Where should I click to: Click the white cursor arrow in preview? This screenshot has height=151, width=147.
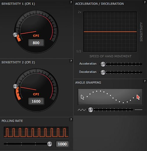(82, 97)
